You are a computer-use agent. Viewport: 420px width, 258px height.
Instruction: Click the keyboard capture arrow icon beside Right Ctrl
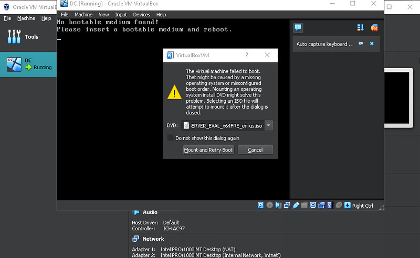tap(348, 205)
